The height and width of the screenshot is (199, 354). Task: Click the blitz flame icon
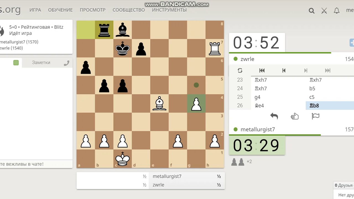tap(1, 30)
